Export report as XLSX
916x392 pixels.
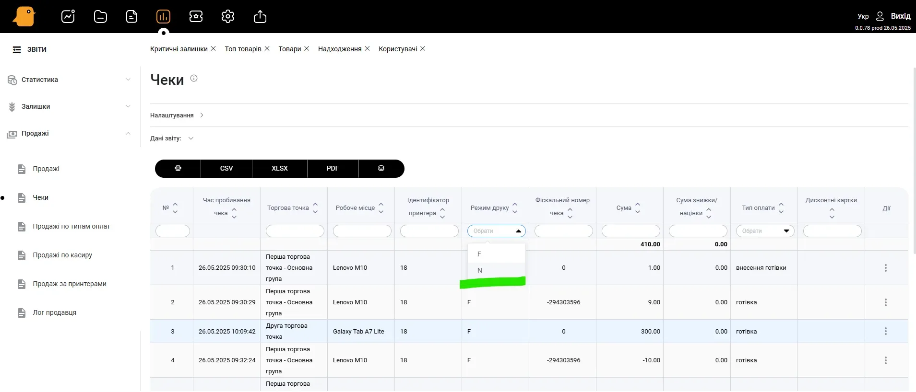(x=279, y=169)
